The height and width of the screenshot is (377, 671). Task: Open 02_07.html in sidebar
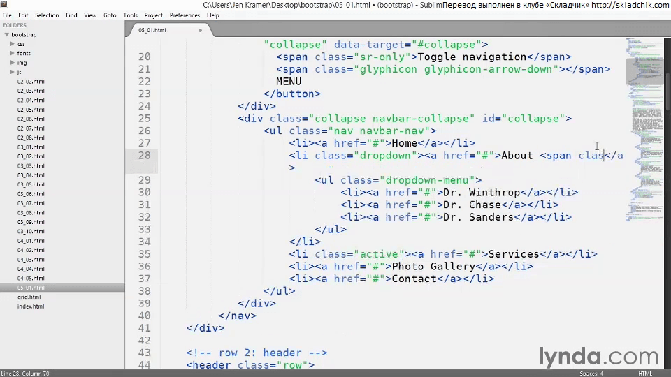point(31,128)
